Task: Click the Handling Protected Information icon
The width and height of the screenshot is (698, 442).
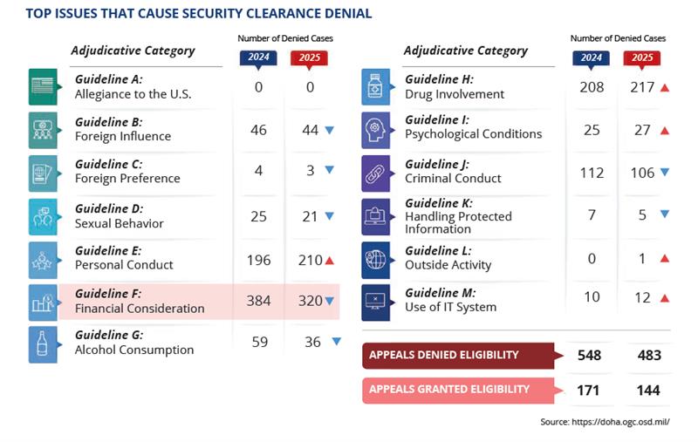Action: click(375, 216)
